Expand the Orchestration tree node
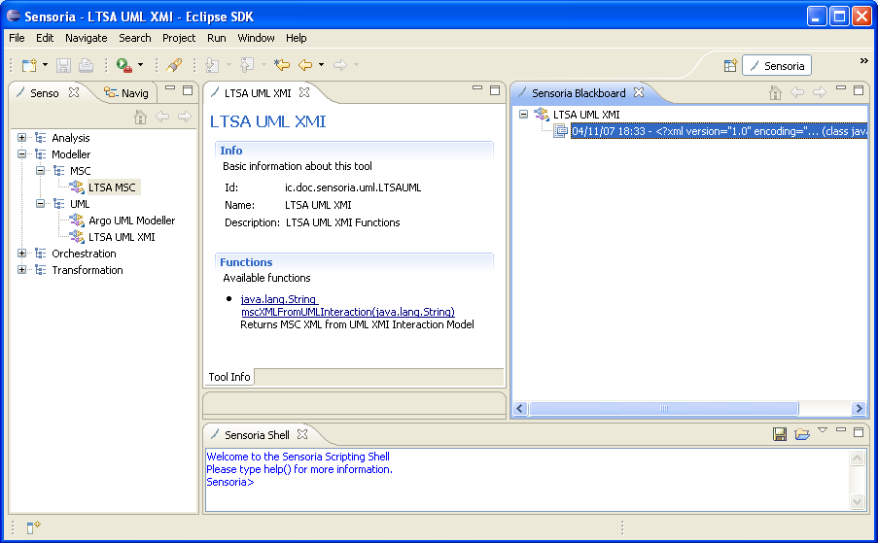The height and width of the screenshot is (543, 878). (x=21, y=254)
